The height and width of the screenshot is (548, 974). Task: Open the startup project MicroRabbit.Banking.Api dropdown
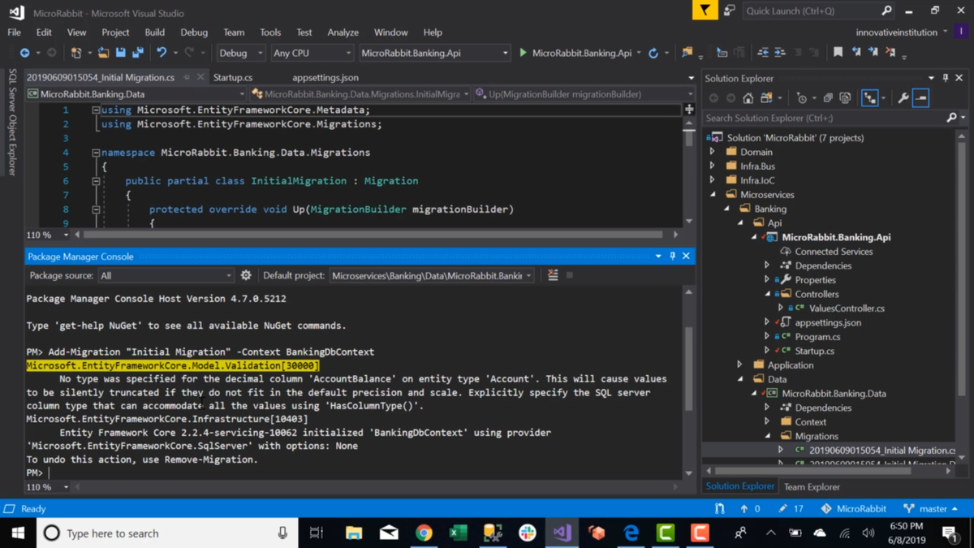(433, 53)
